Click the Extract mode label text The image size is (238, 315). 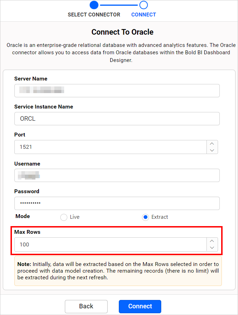159,217
